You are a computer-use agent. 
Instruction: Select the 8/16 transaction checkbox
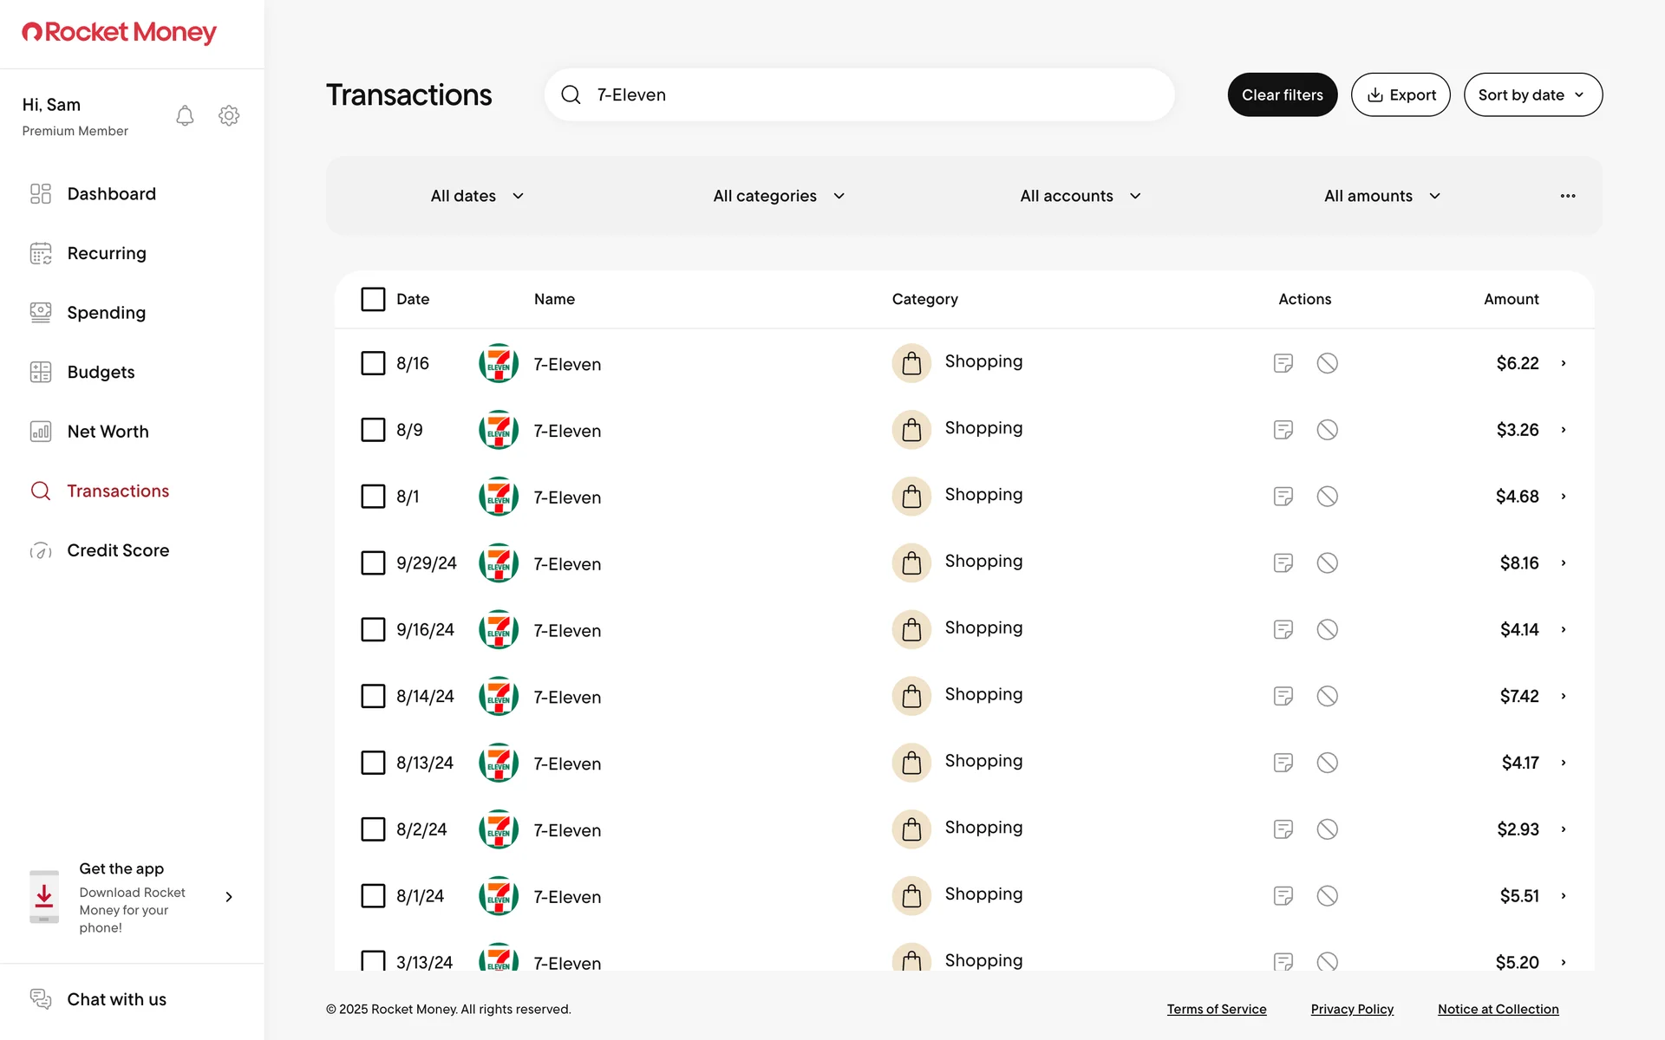[x=373, y=363]
